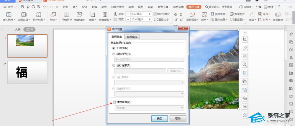
Task: Select the Crop (裁剪) tool in ribbon
Action: click(93, 17)
